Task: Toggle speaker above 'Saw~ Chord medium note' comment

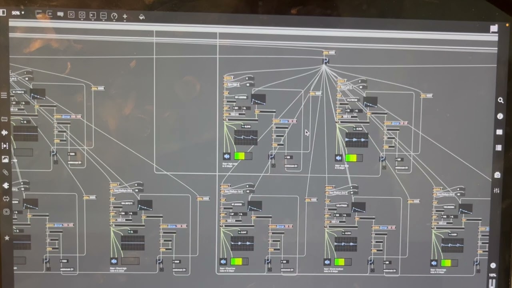Action: 327,262
